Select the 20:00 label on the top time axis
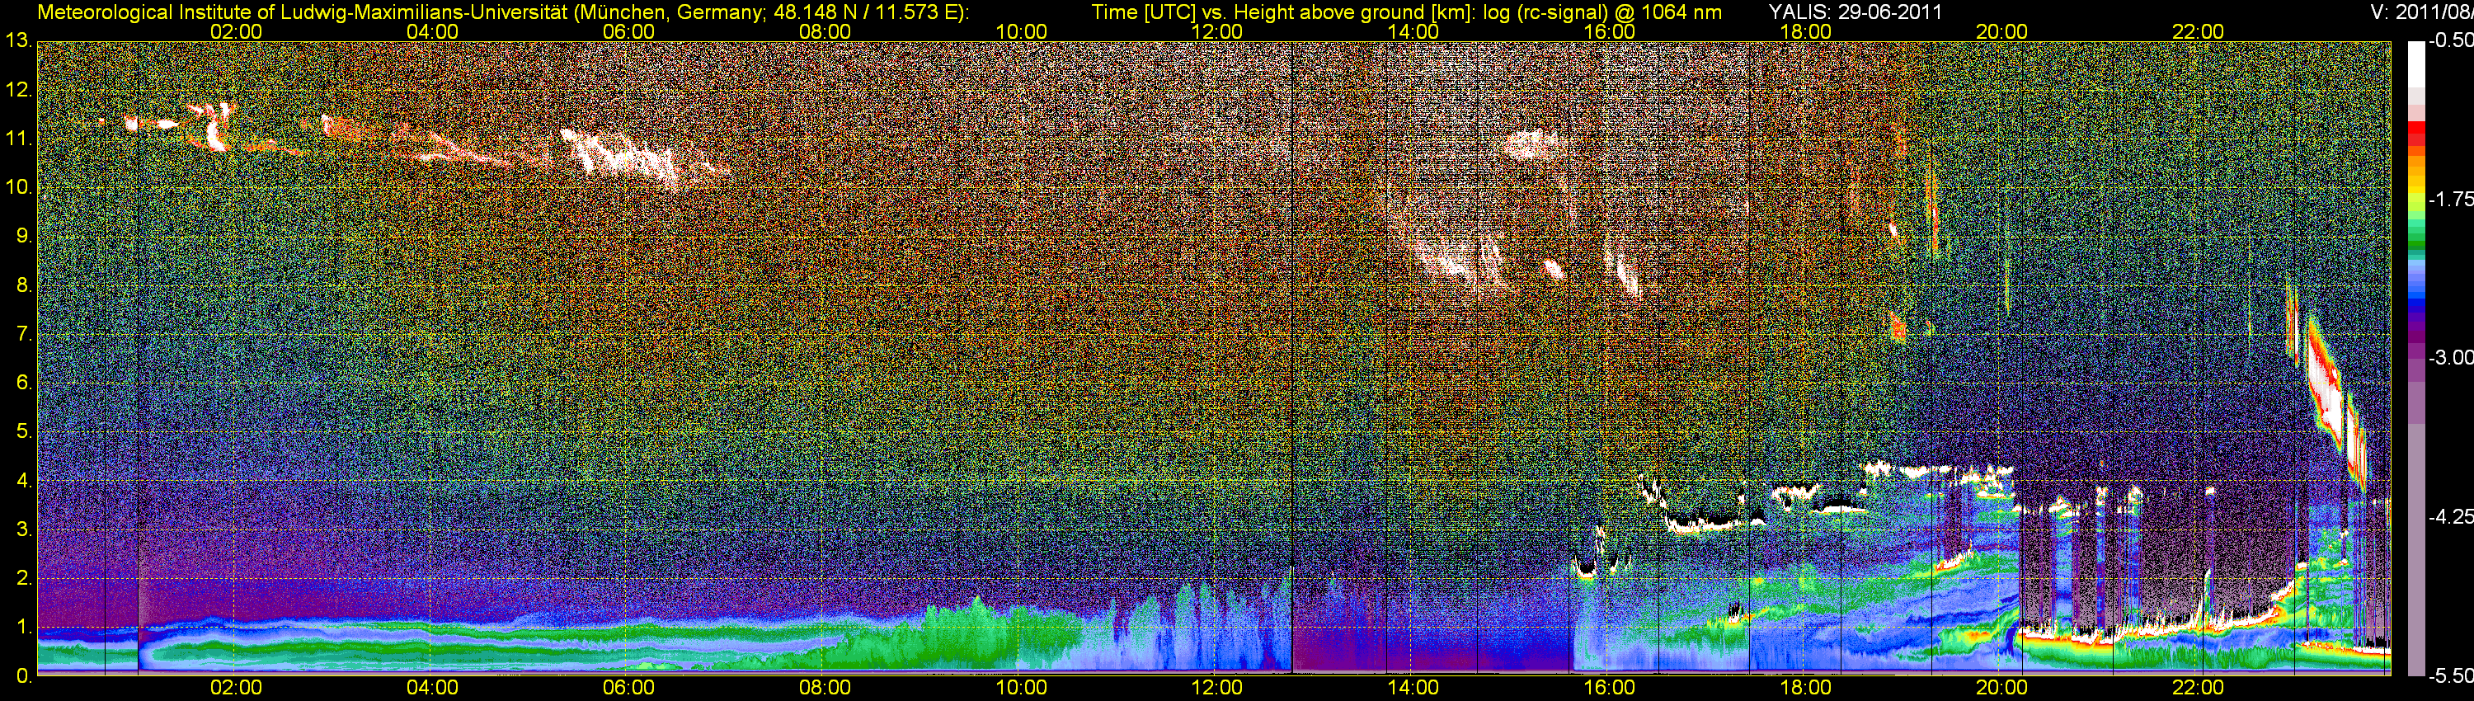Screen dimensions: 2474x701 2001,31
